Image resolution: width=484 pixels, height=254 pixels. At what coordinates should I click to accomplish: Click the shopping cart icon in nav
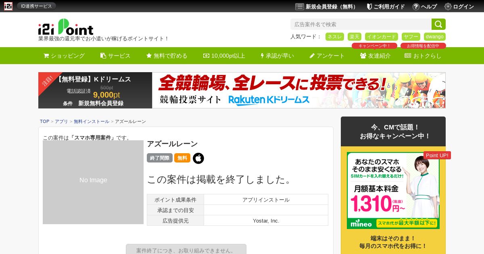point(46,56)
